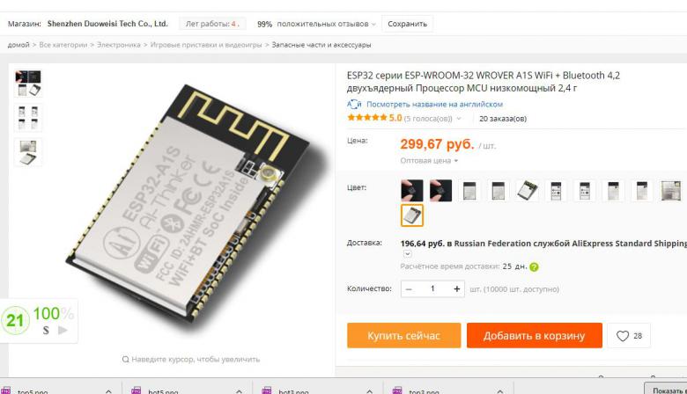Expand the votes dropdown next to 5.0 rating
This screenshot has width=687, height=394.
tap(459, 119)
